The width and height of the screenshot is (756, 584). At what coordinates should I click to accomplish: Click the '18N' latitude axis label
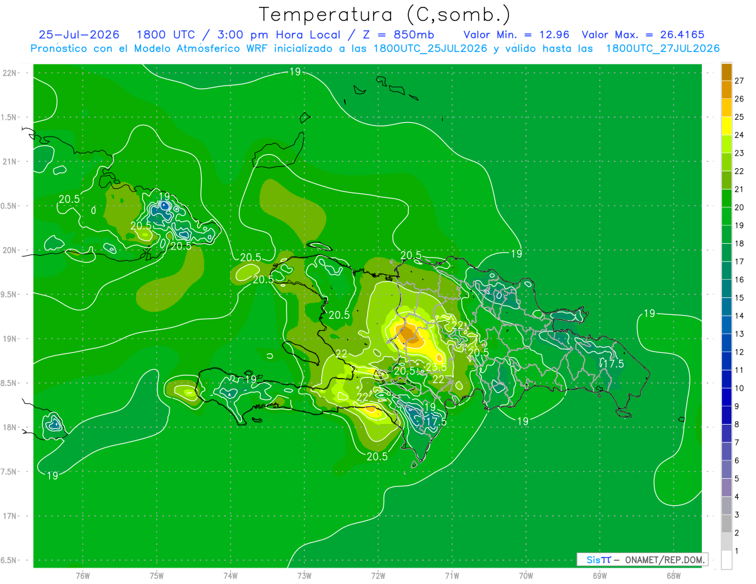click(11, 428)
